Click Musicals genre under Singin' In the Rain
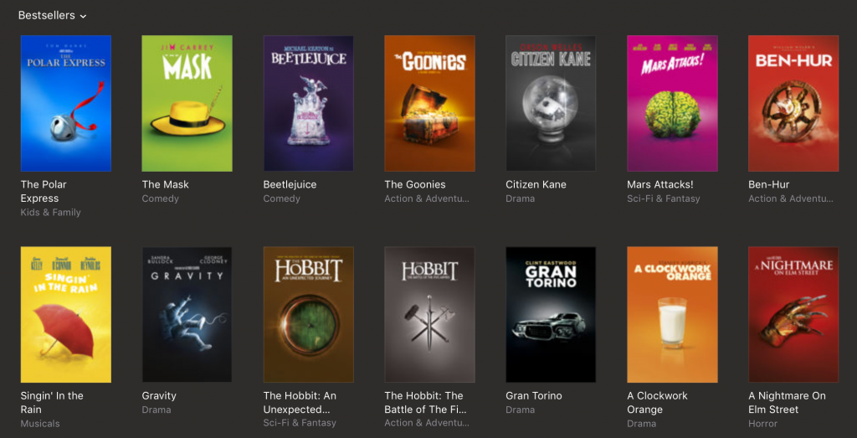The width and height of the screenshot is (857, 438). click(x=40, y=423)
